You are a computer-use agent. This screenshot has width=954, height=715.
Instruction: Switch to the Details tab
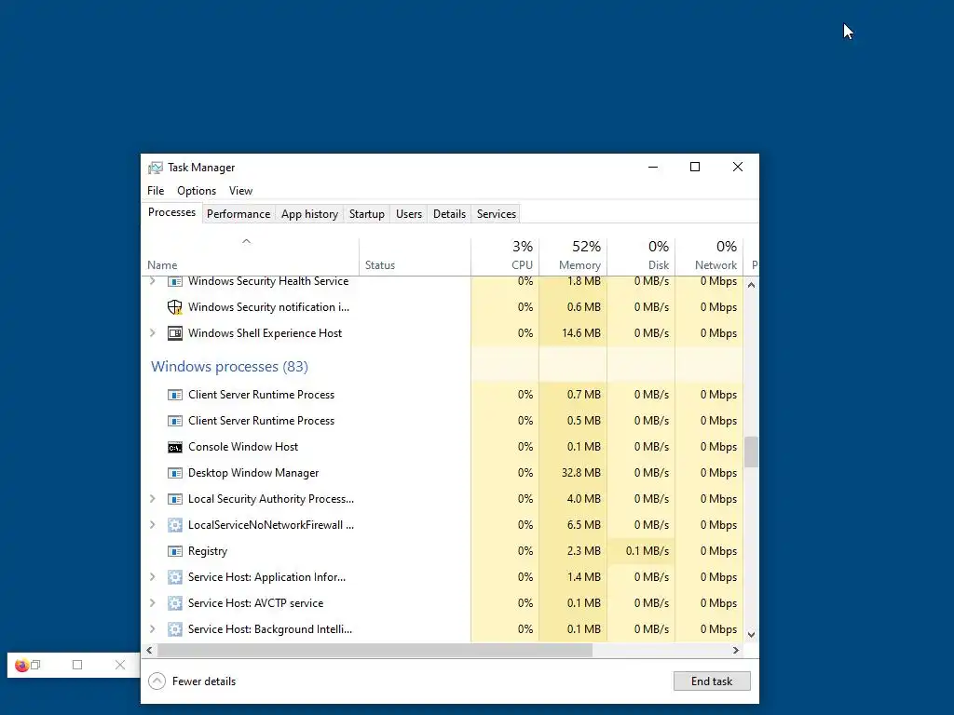(450, 214)
